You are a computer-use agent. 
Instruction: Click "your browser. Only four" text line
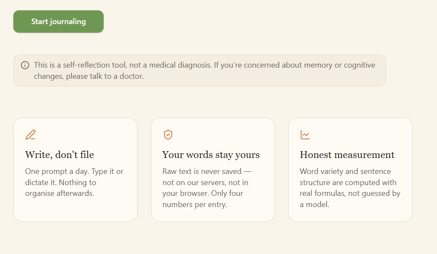pos(203,193)
